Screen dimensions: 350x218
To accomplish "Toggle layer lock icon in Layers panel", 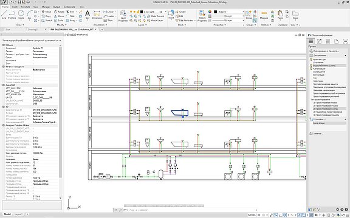I will click(138, 12).
